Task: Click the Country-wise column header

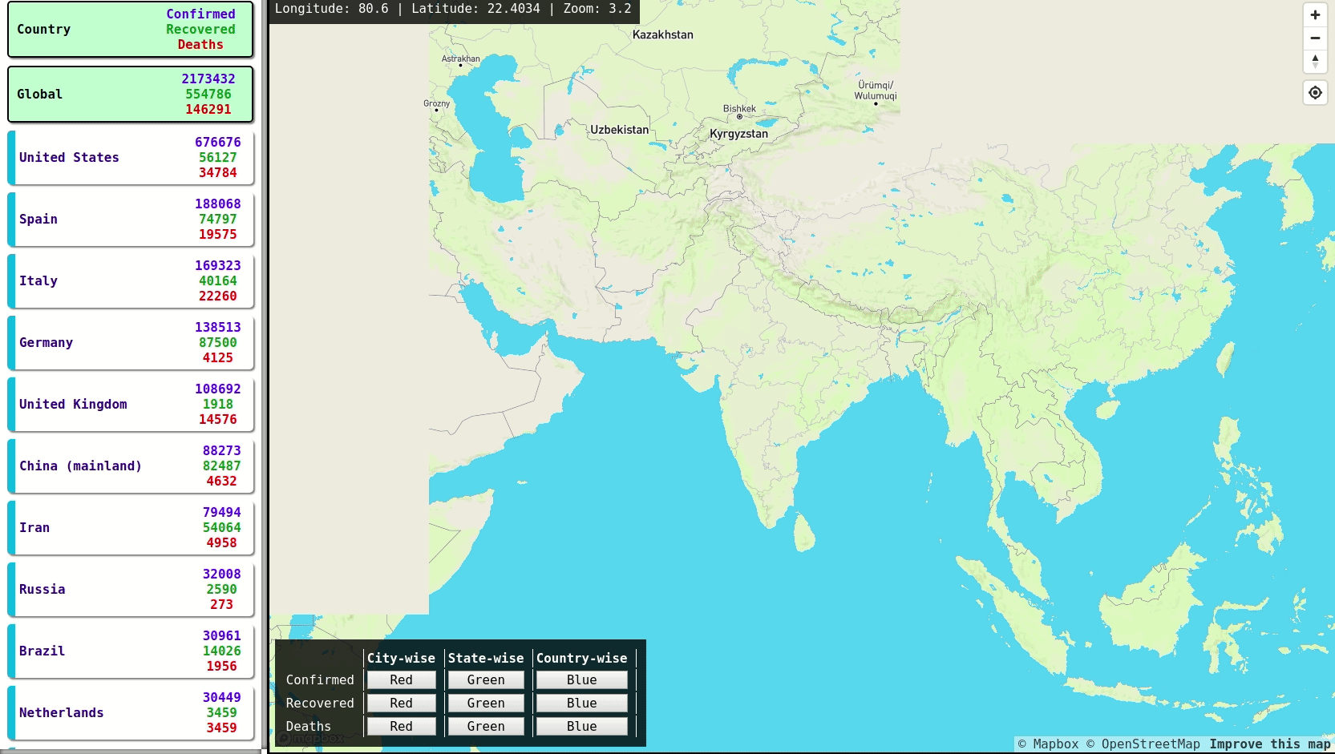Action: (582, 659)
